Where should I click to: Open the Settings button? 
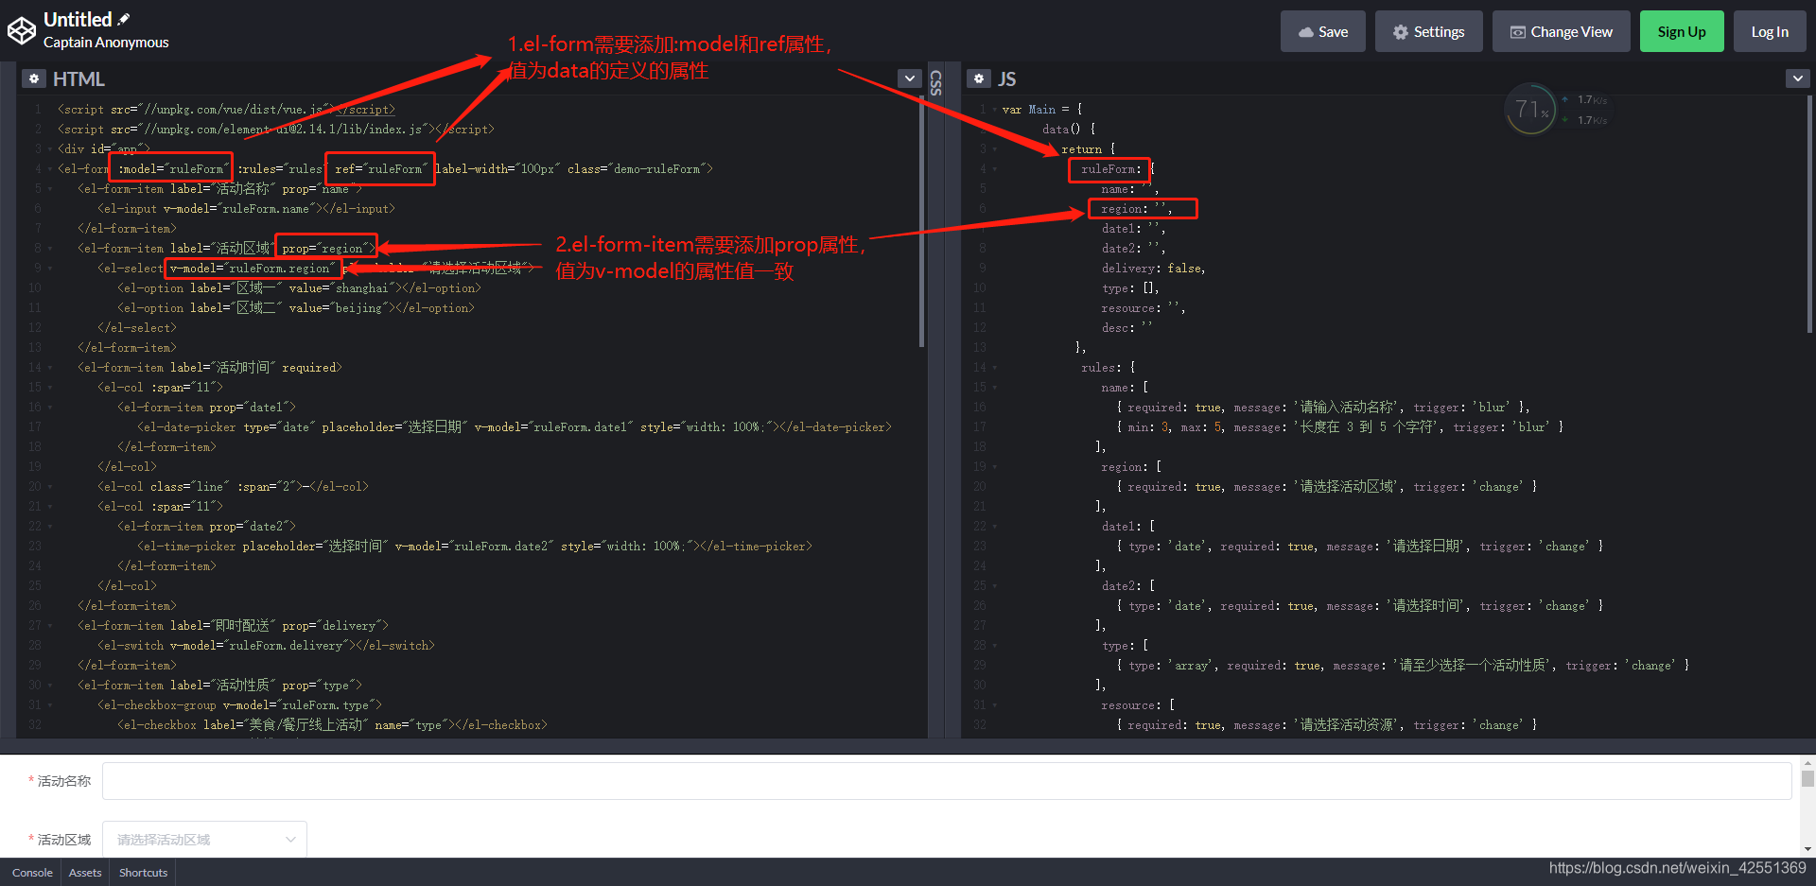[x=1428, y=31]
